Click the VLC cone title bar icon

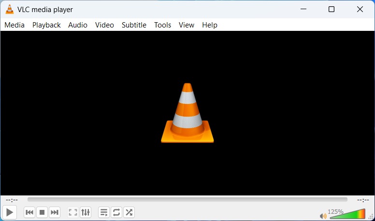(x=10, y=9)
